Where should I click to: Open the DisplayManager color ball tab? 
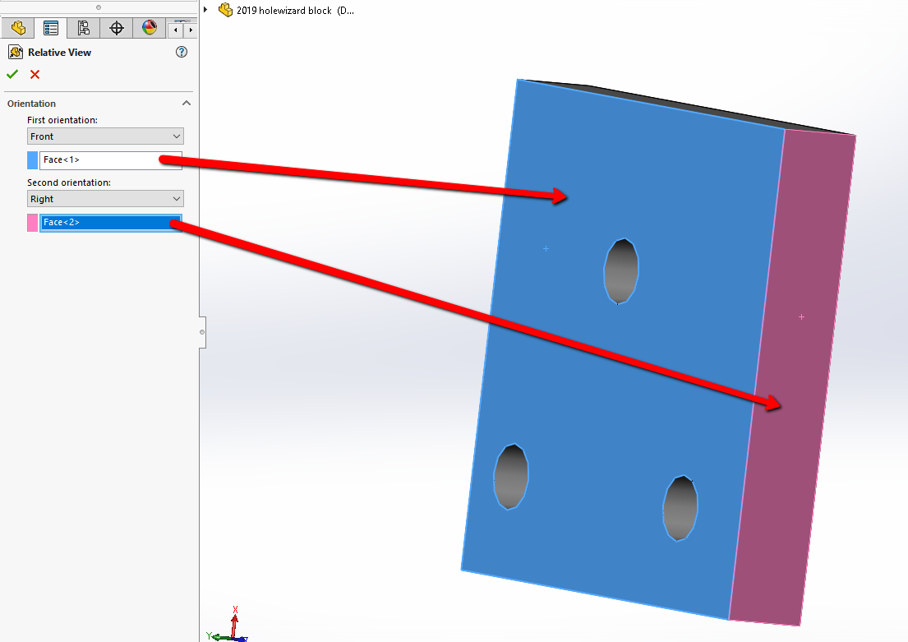tap(150, 28)
